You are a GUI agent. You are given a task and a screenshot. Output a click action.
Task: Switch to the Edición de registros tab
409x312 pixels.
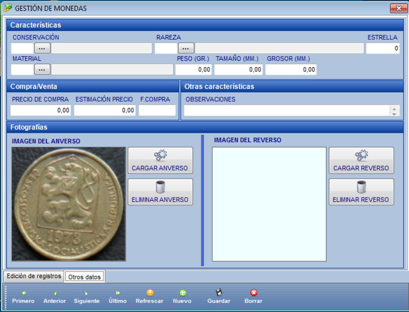[x=33, y=276]
